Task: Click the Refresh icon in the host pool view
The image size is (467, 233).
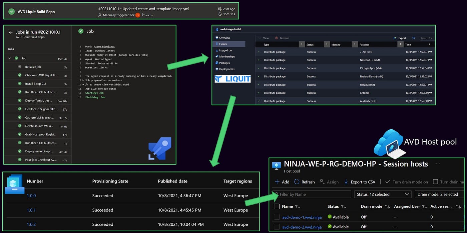Action: pos(296,182)
